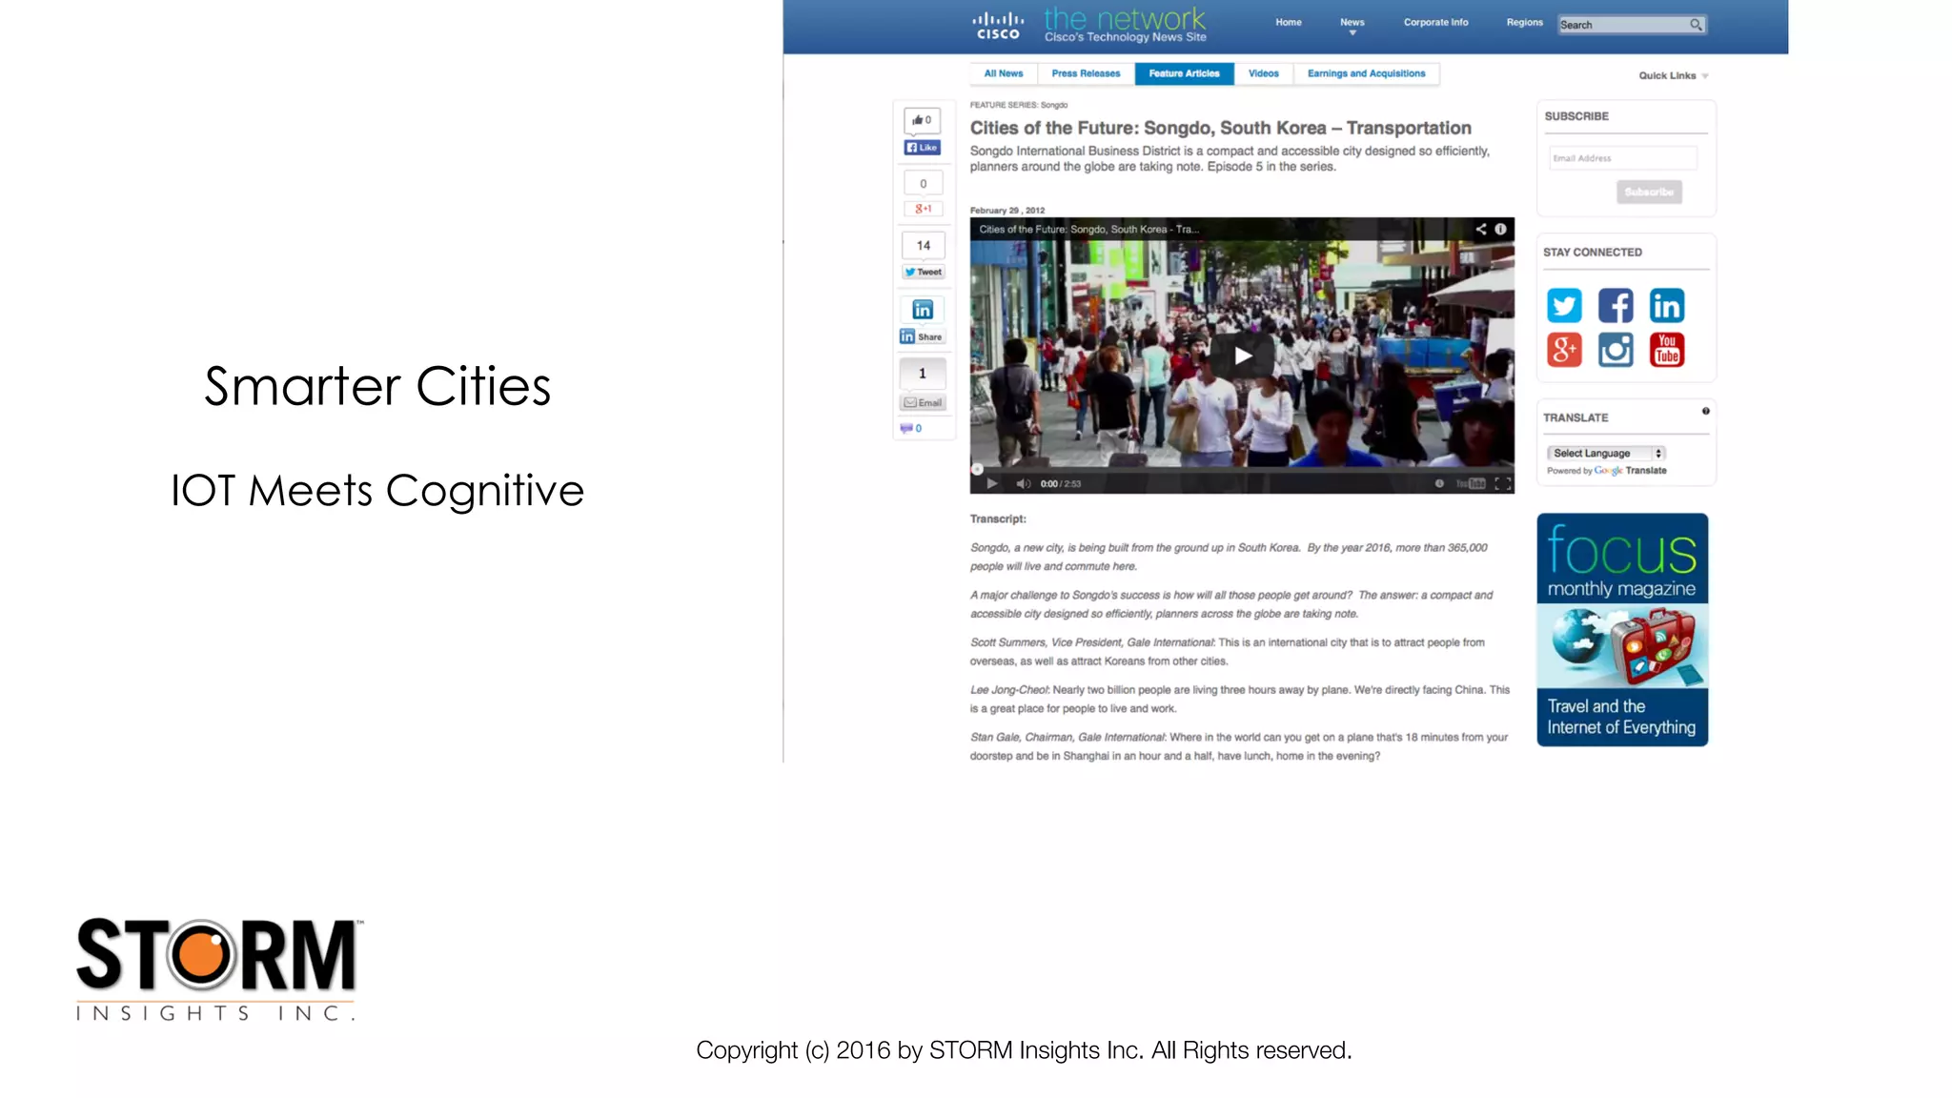The height and width of the screenshot is (1098, 1952).
Task: Go to Home in the navigation
Action: 1289,22
